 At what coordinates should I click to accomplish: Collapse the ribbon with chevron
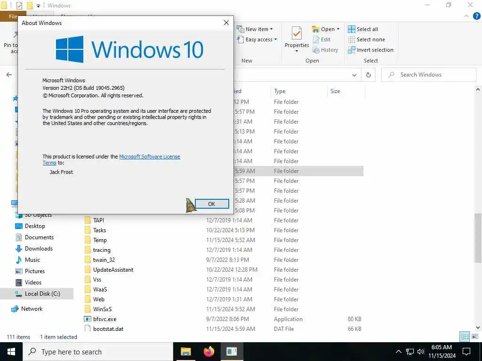[466, 16]
